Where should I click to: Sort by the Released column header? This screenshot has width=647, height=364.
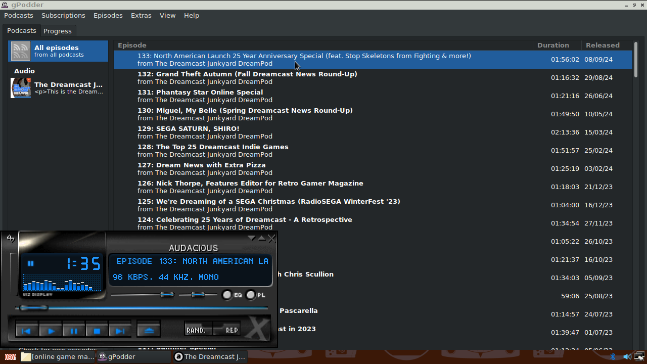(x=607, y=45)
